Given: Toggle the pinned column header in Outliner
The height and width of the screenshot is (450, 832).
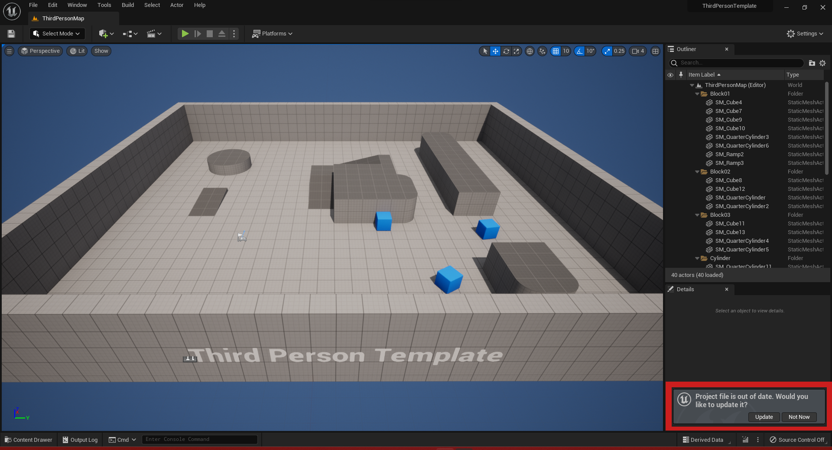Looking at the screenshot, I should tap(681, 75).
